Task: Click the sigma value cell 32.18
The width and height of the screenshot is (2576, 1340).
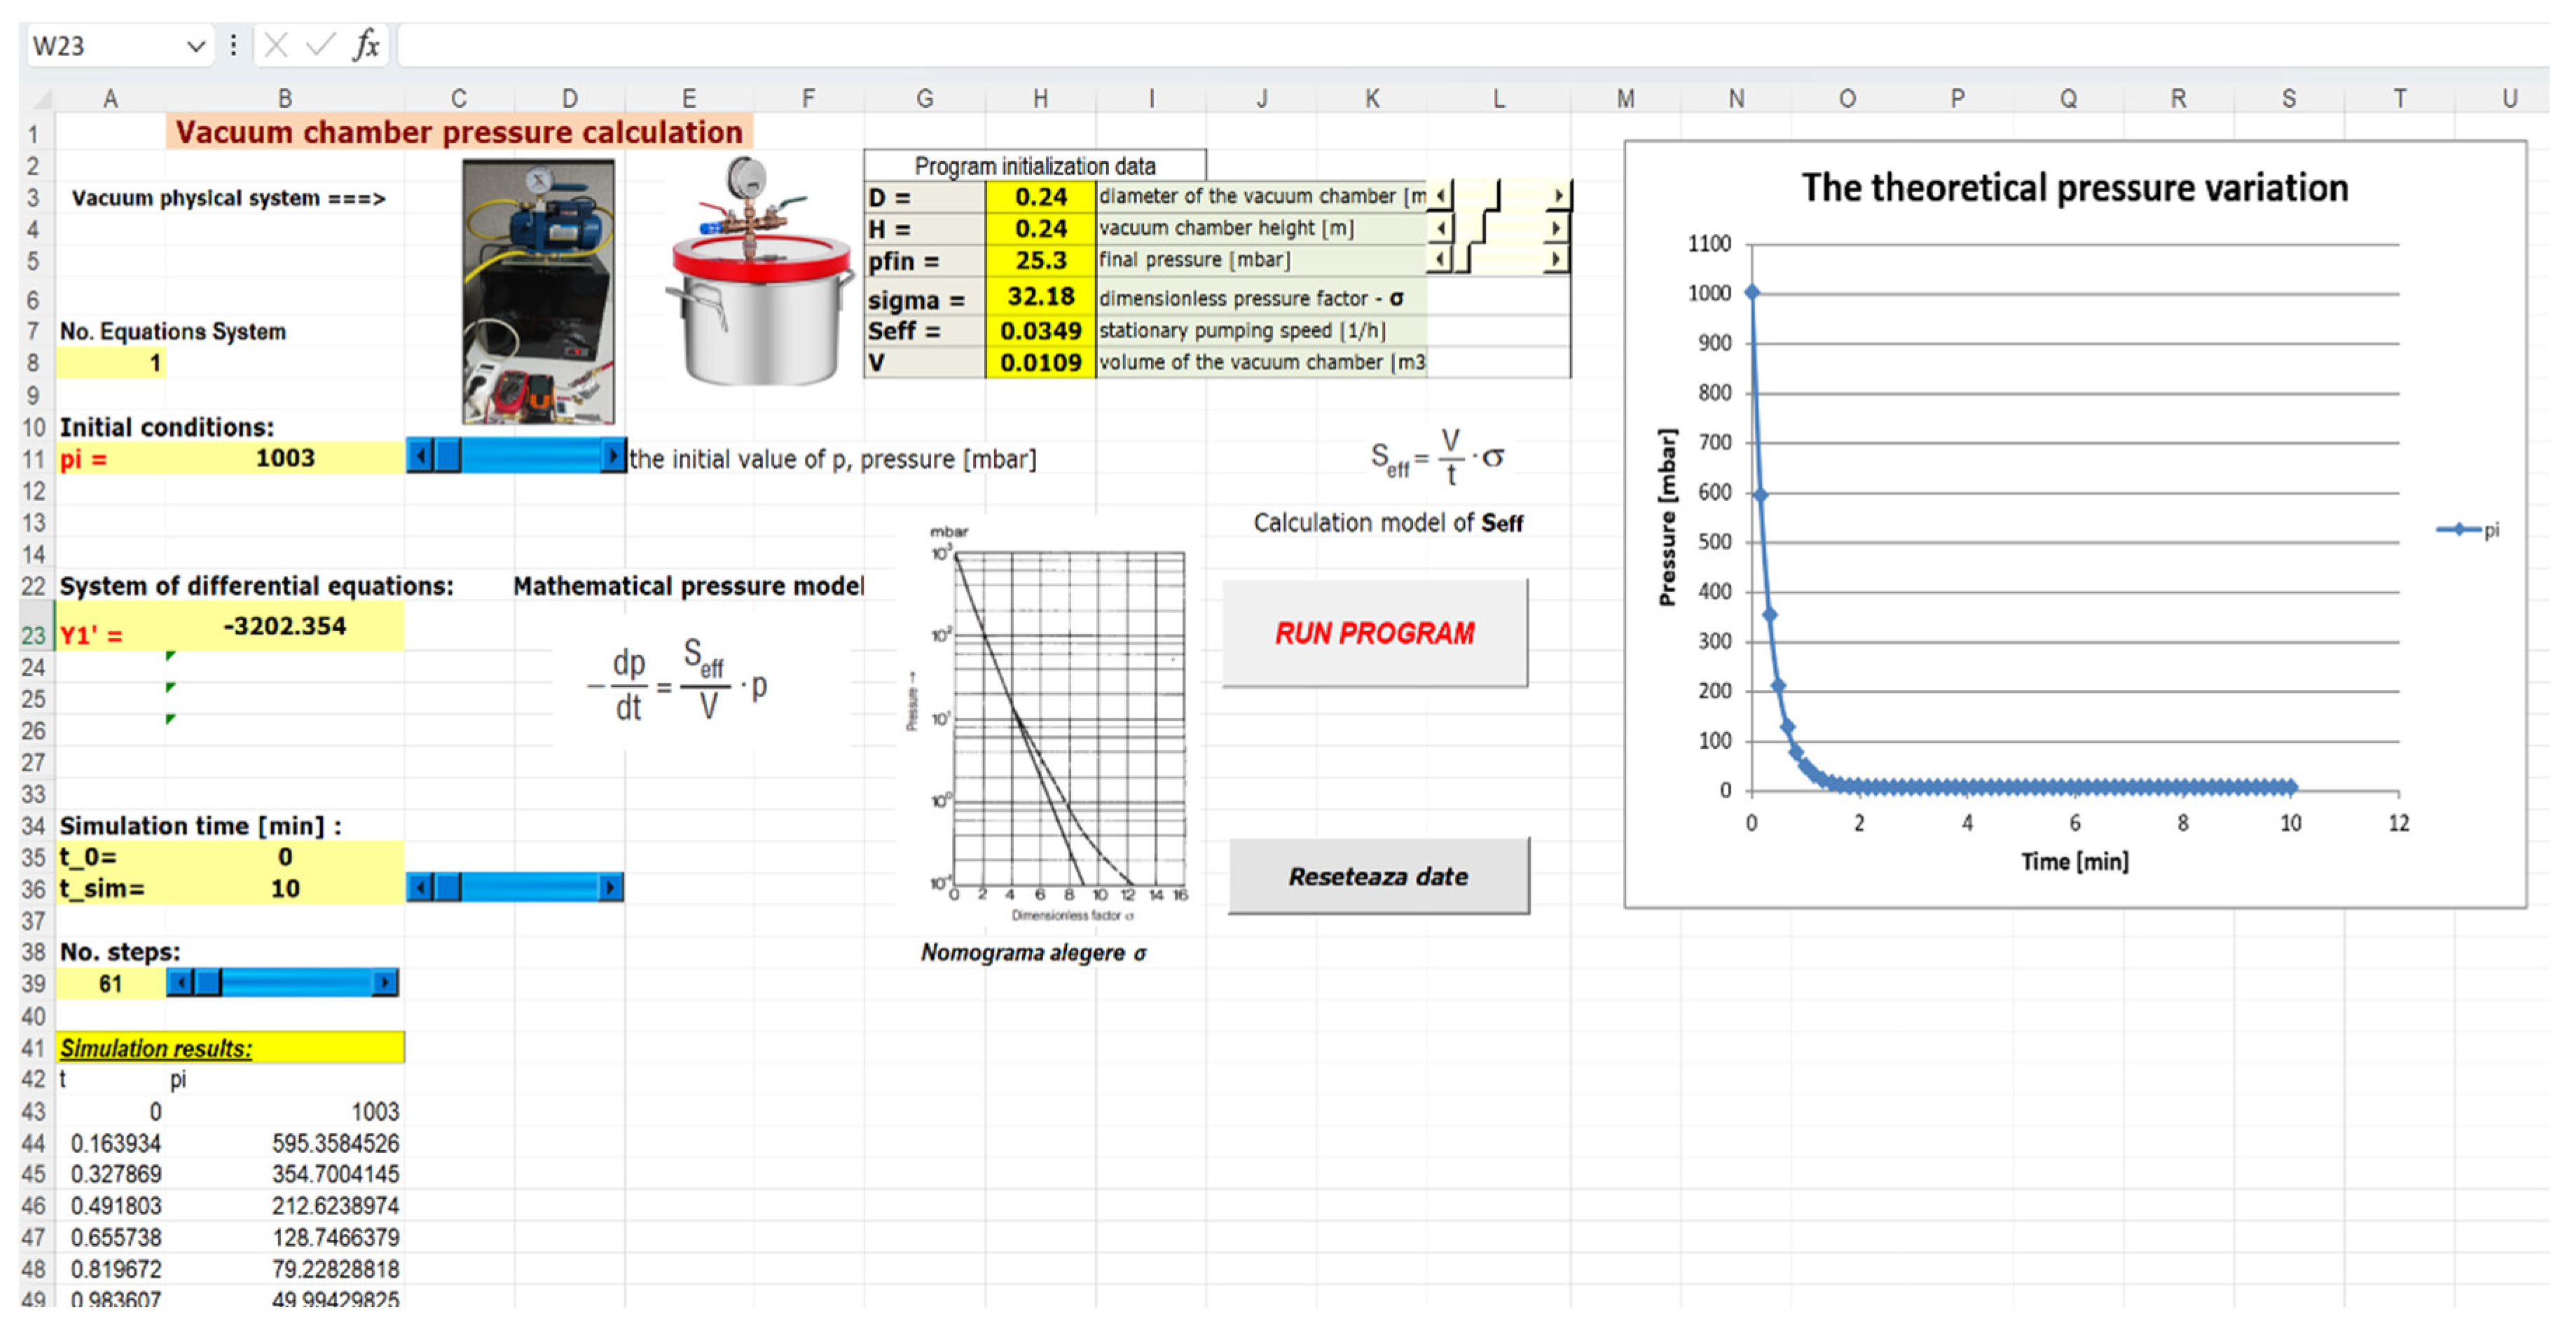Action: pyautogui.click(x=1040, y=297)
